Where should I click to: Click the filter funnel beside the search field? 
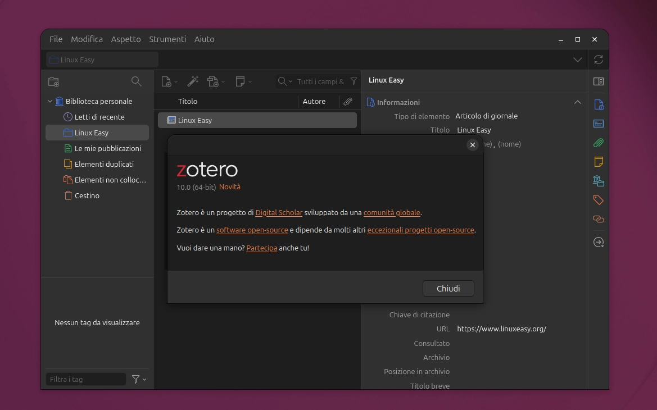pyautogui.click(x=354, y=81)
